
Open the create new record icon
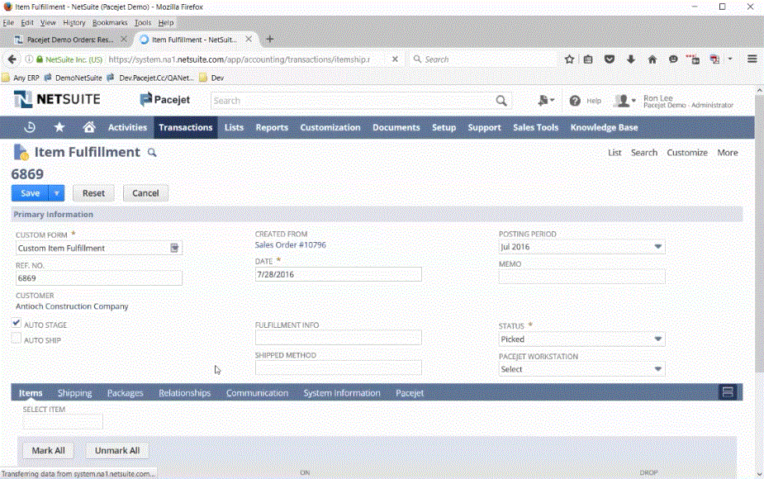(546, 101)
